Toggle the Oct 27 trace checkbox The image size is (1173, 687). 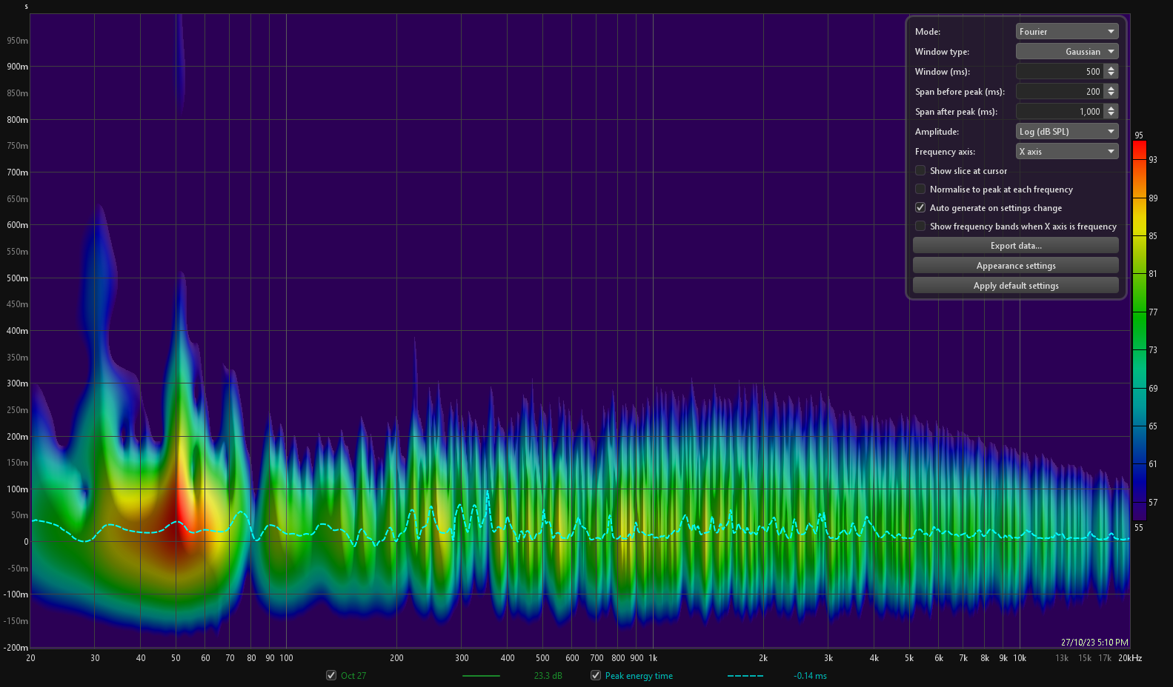331,675
